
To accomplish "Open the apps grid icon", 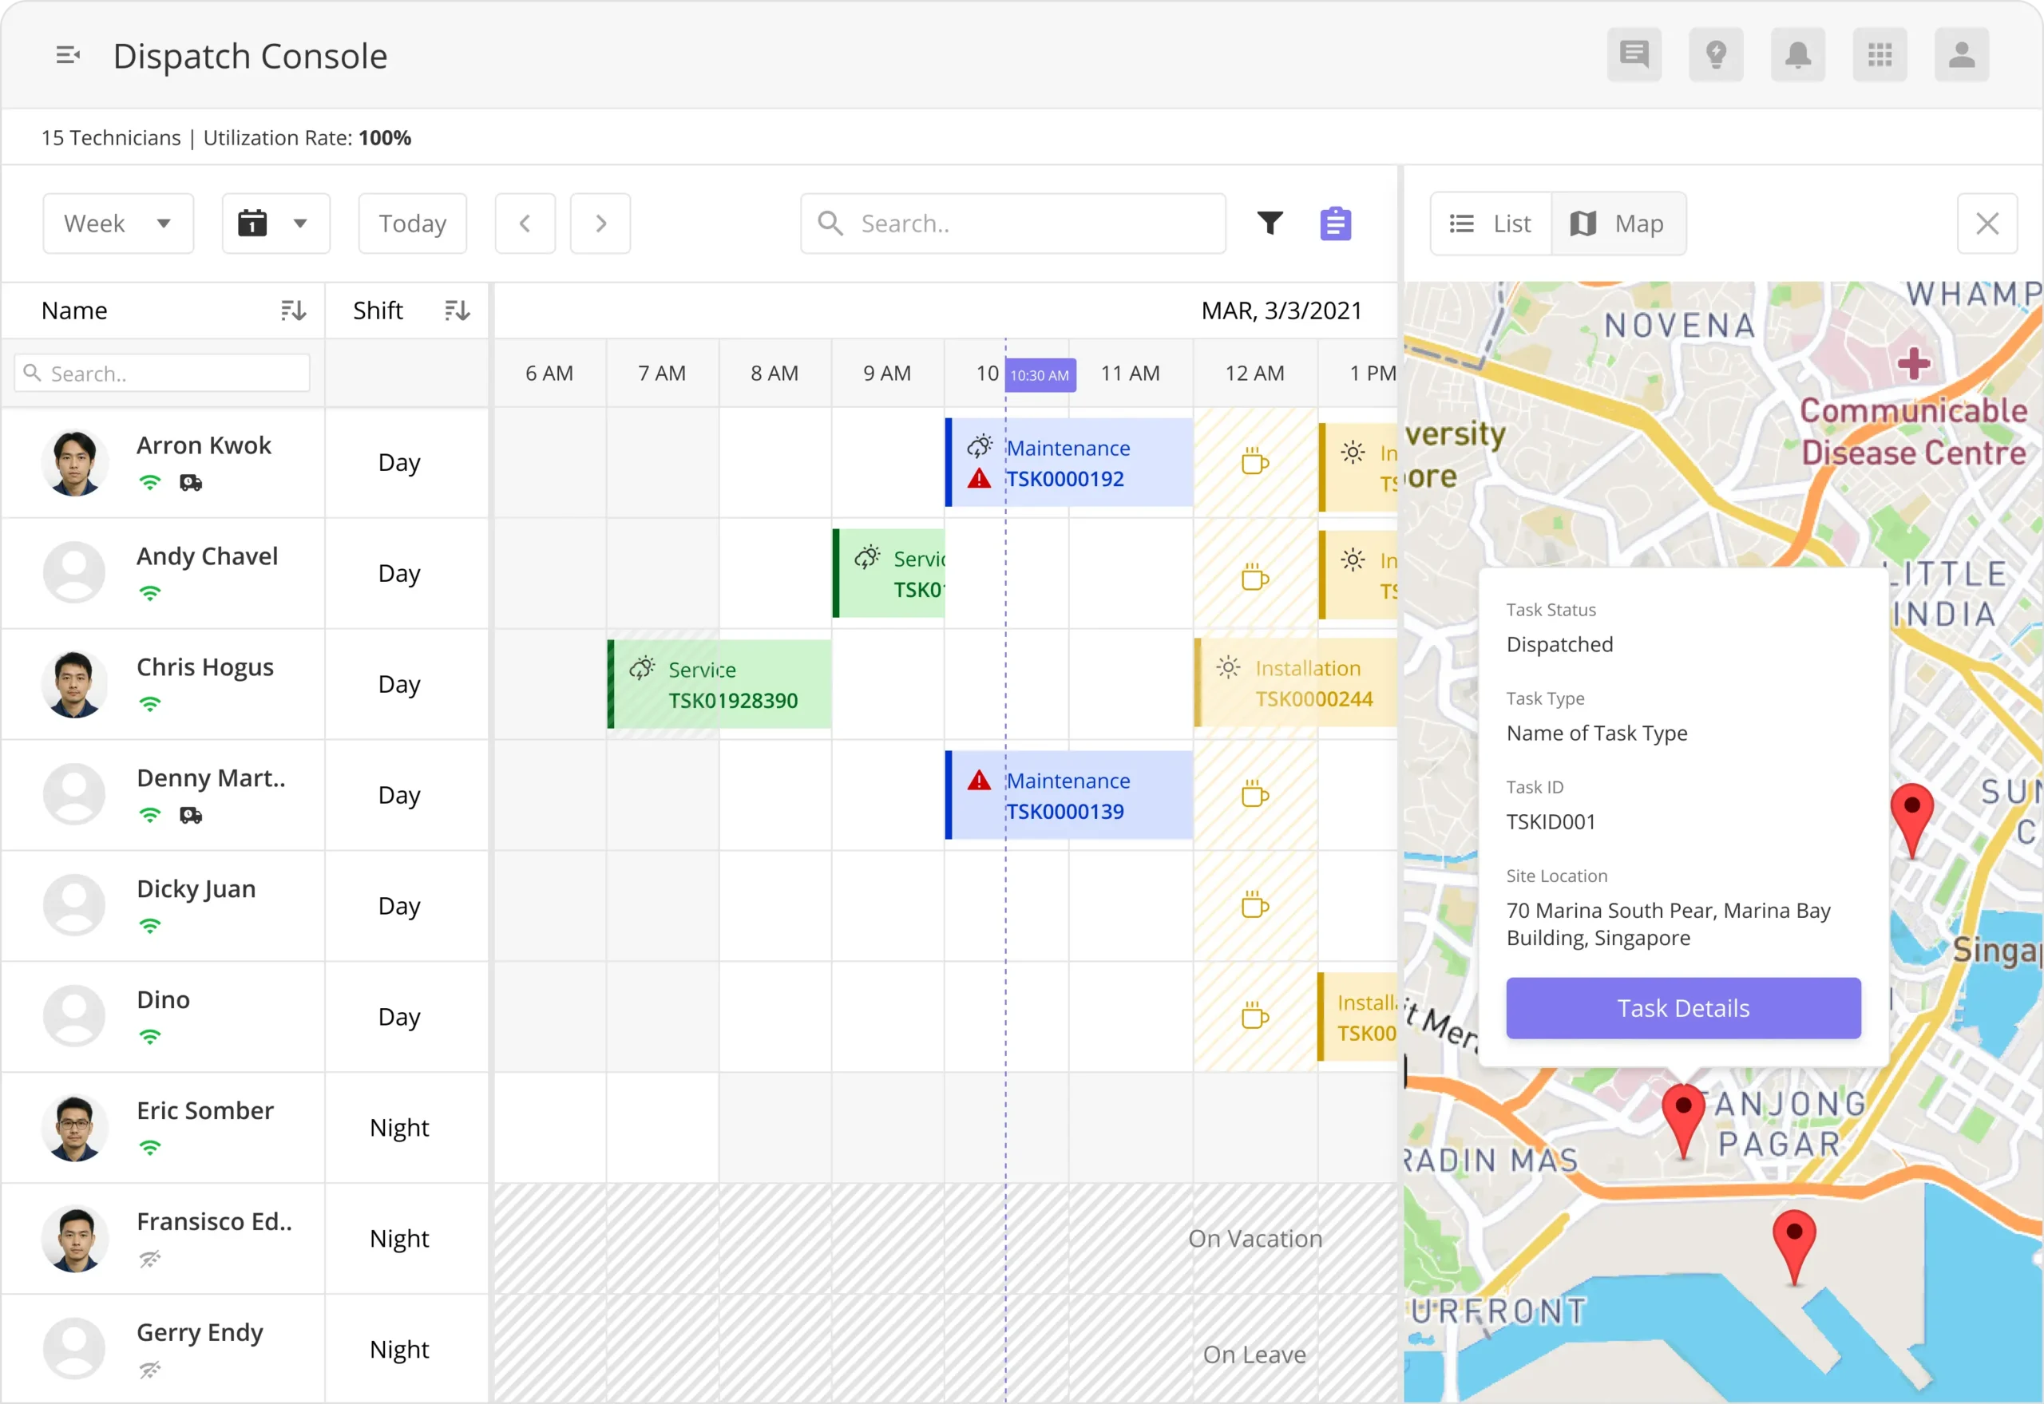I will (x=1880, y=55).
